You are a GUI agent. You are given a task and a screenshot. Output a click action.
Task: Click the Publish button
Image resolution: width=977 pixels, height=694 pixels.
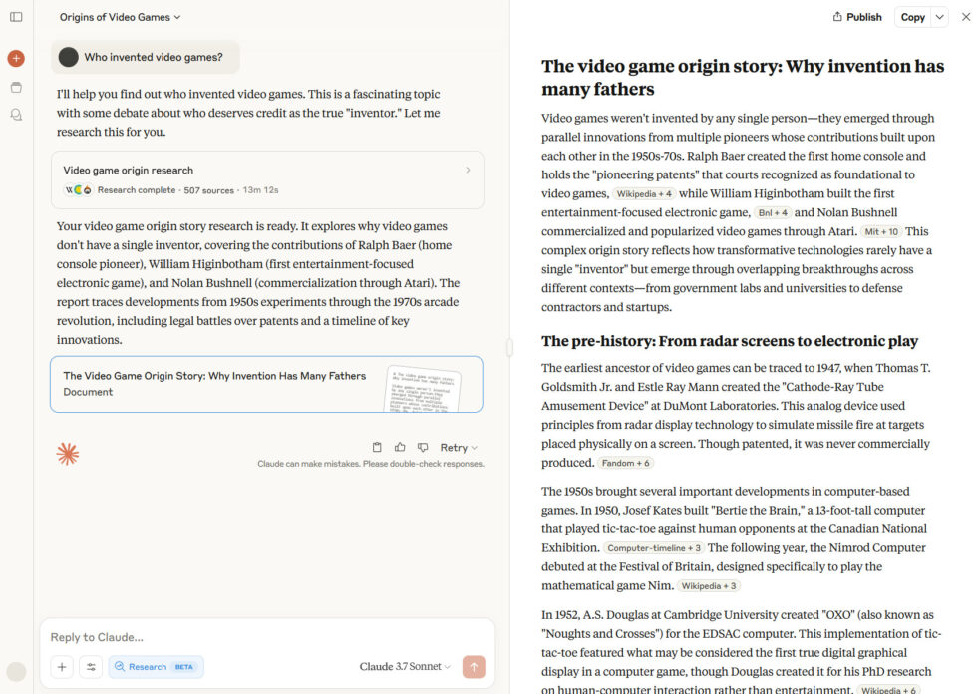click(857, 17)
